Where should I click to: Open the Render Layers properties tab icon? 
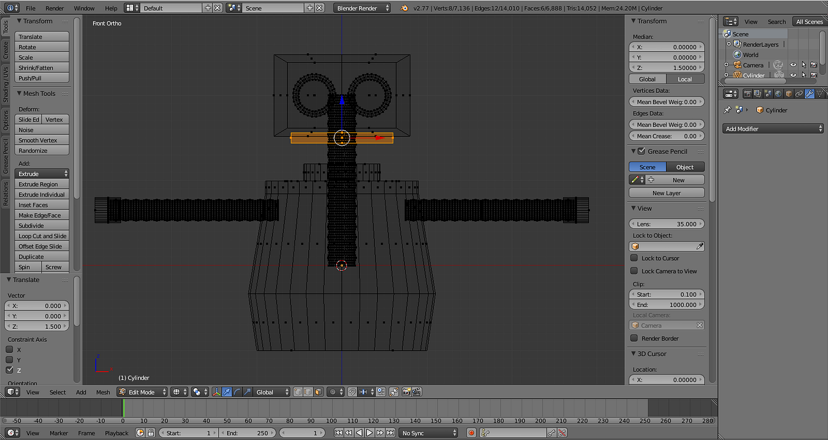(x=758, y=93)
